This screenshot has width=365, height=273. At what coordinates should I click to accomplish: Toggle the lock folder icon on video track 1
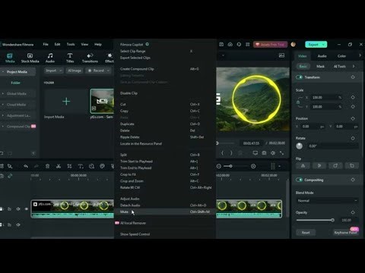coord(9,209)
